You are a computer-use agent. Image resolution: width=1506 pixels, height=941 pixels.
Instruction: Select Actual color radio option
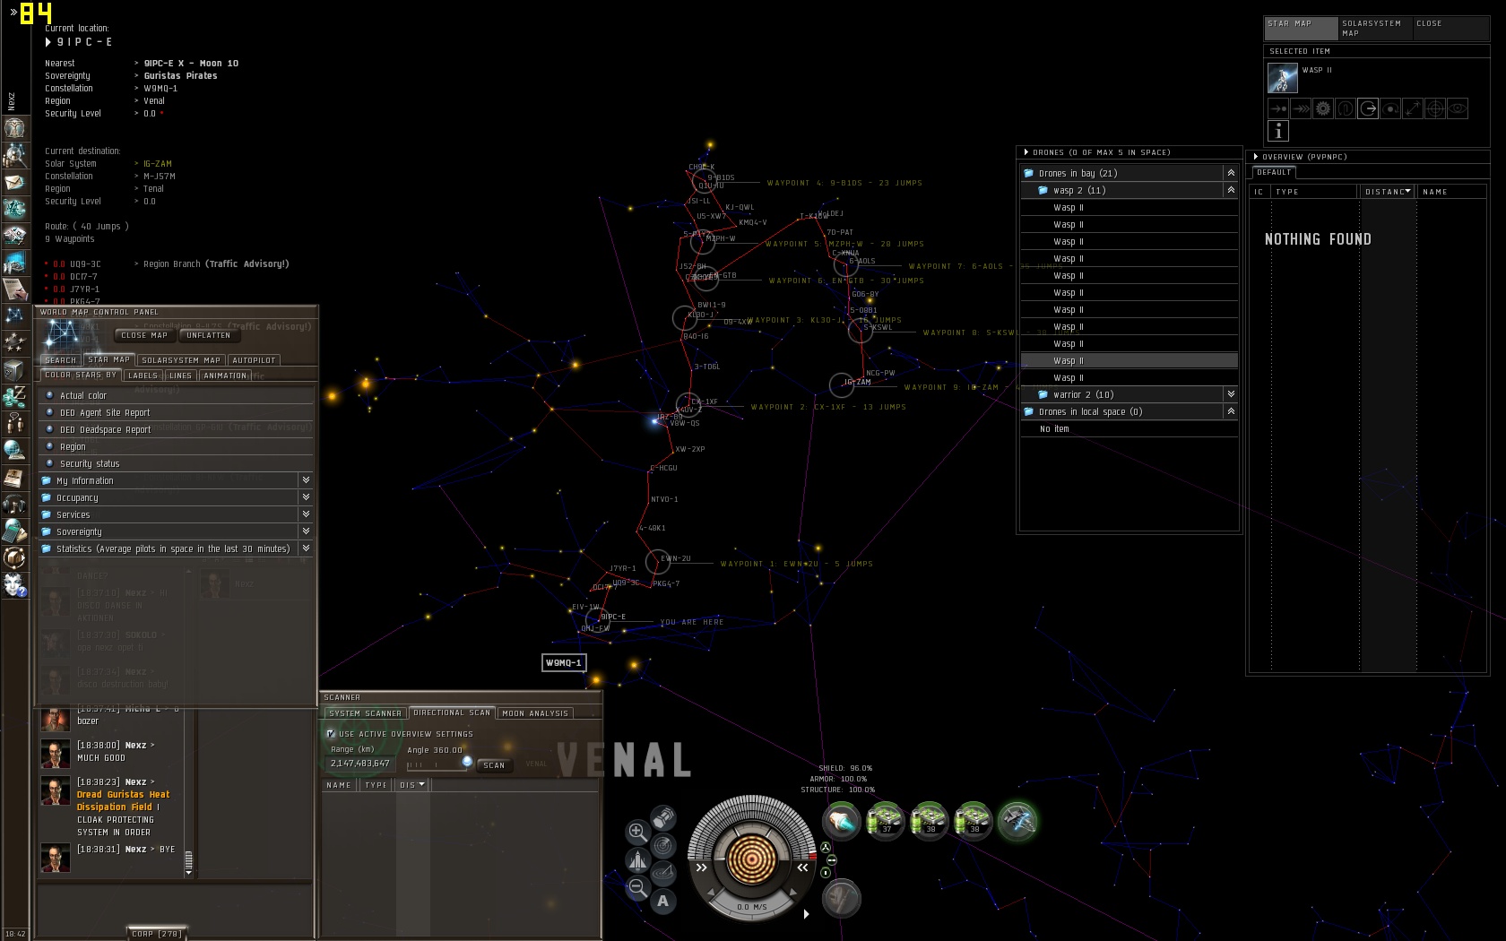(x=177, y=395)
